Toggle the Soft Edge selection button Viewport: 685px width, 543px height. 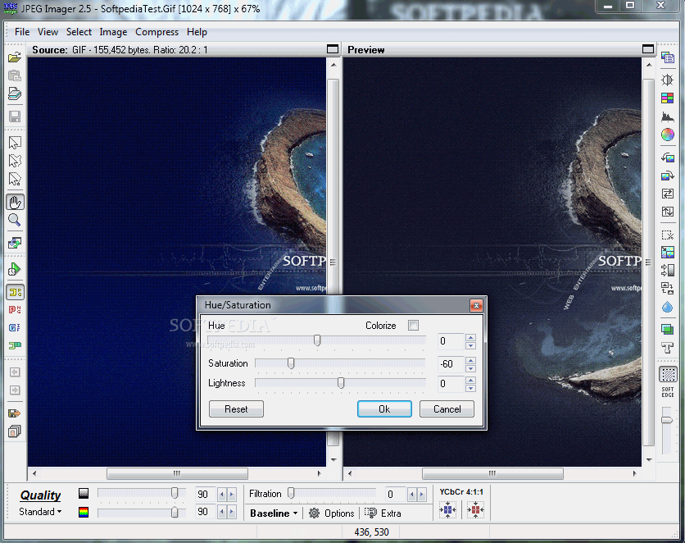pos(668,375)
